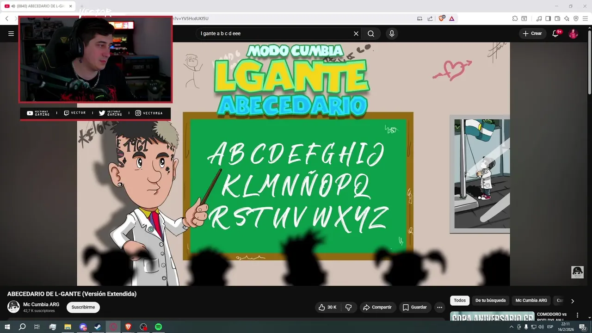592x333 pixels.
Task: Open the Windows notification center
Action: pyautogui.click(x=583, y=327)
